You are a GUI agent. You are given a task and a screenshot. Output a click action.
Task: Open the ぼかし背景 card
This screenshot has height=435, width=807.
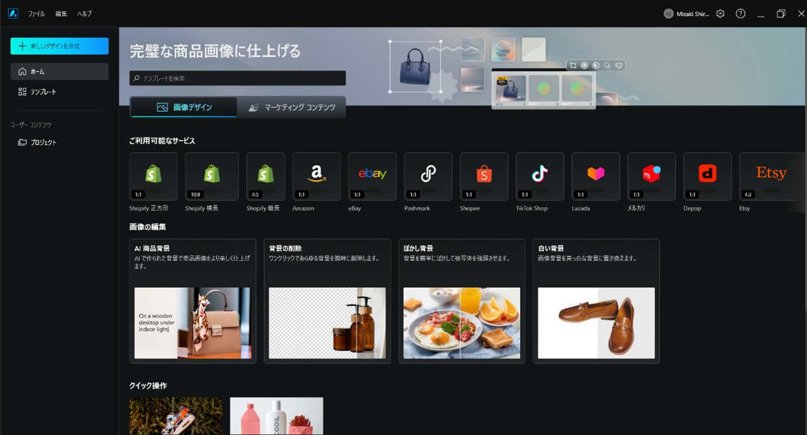(462, 301)
